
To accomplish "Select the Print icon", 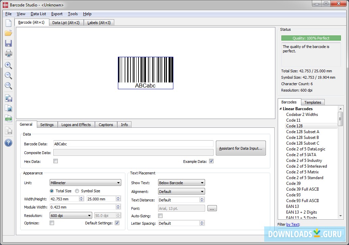I will (8, 53).
